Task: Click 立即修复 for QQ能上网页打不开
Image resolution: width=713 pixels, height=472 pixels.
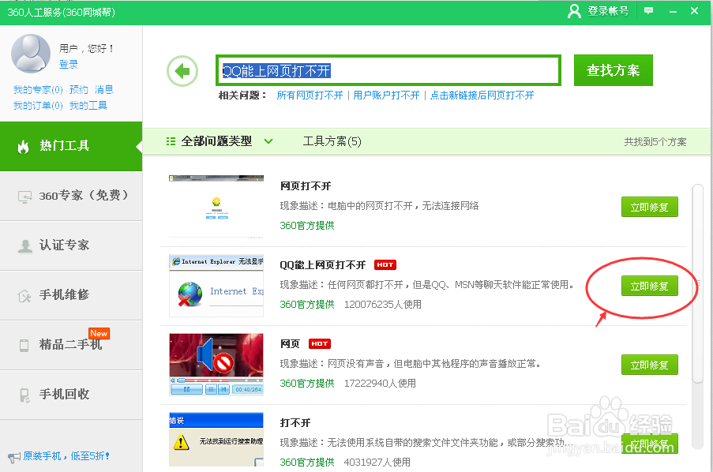Action: (649, 286)
